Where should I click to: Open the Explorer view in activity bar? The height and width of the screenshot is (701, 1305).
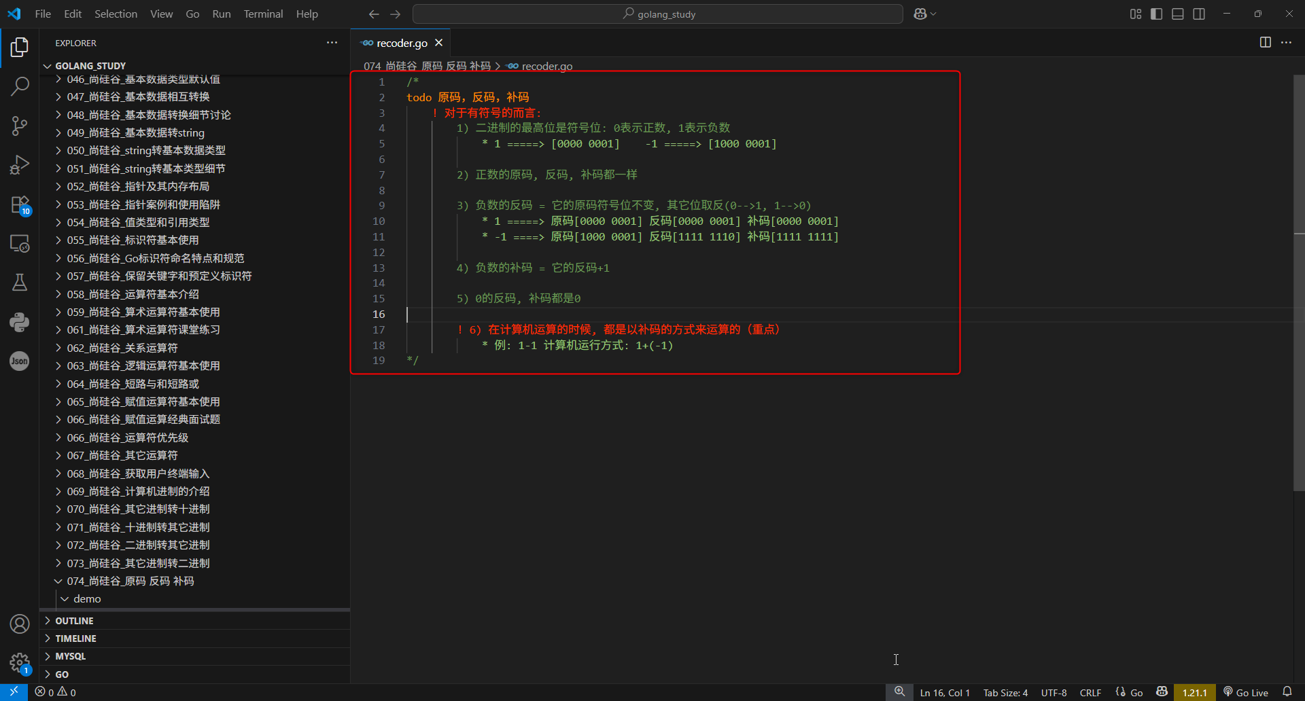click(x=20, y=47)
